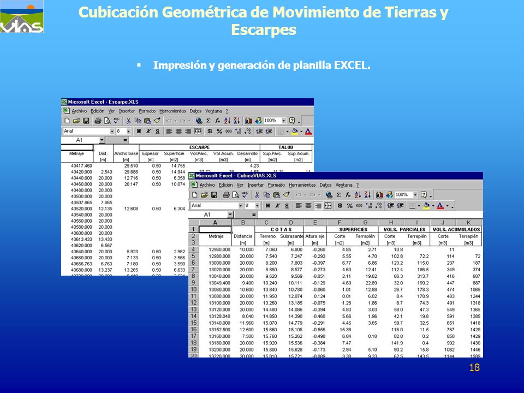
Task: Click New workbook icon in Escarpe.XLS window
Action: [67, 121]
